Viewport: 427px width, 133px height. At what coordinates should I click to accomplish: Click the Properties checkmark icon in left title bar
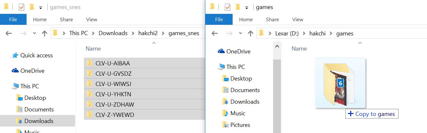click(x=21, y=7)
